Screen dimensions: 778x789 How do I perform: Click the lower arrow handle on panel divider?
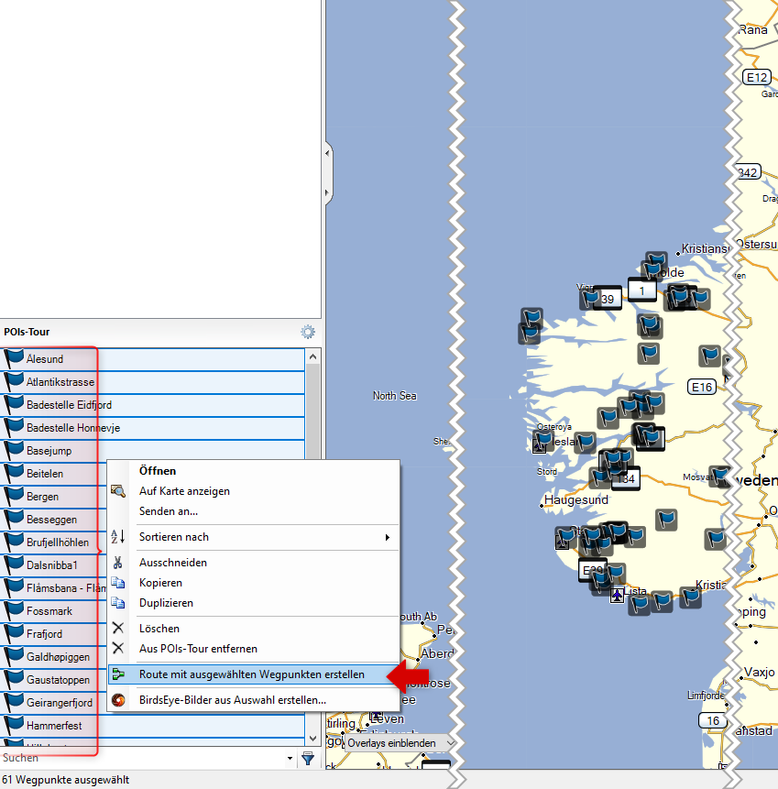tap(327, 193)
